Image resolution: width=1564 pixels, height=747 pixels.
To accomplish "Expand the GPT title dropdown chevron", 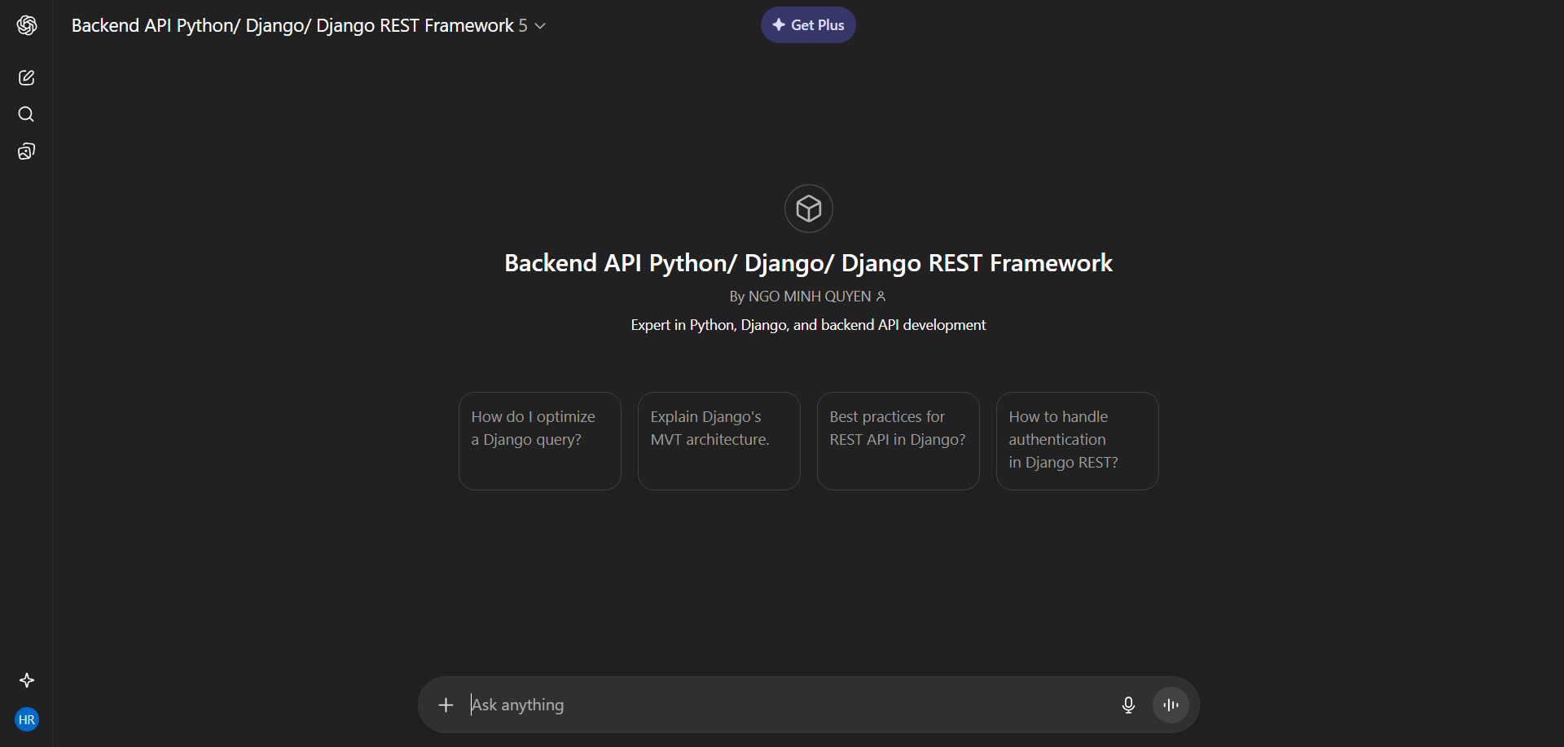I will 540,26.
